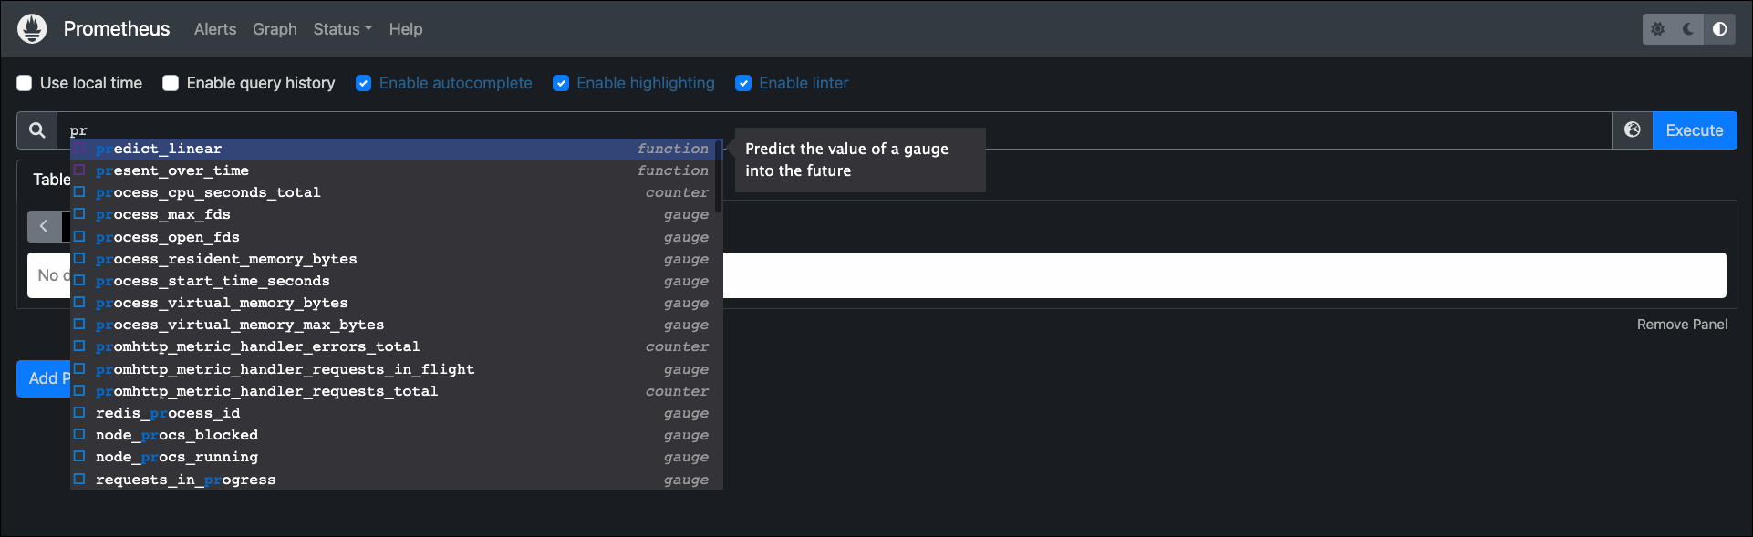Viewport: 1753px width, 537px height.
Task: Run the query with Execute button
Action: (1695, 130)
